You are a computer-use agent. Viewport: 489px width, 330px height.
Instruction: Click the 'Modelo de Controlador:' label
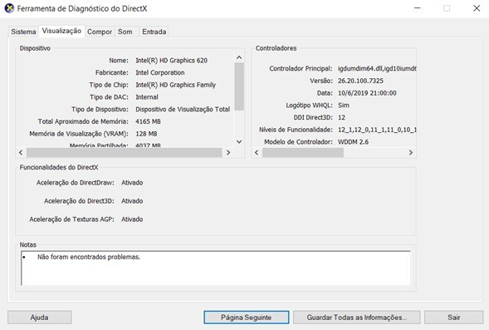(x=298, y=142)
